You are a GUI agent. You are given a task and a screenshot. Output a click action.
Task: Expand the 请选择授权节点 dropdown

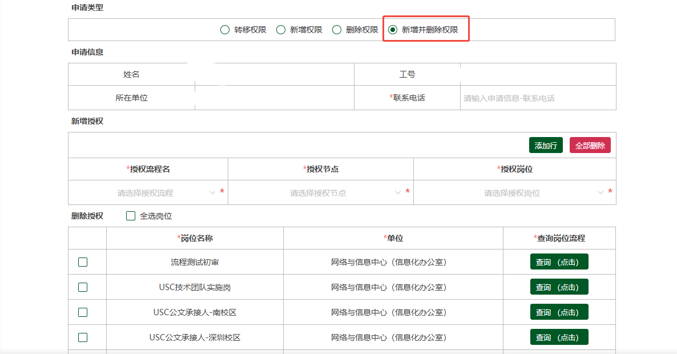pyautogui.click(x=317, y=193)
